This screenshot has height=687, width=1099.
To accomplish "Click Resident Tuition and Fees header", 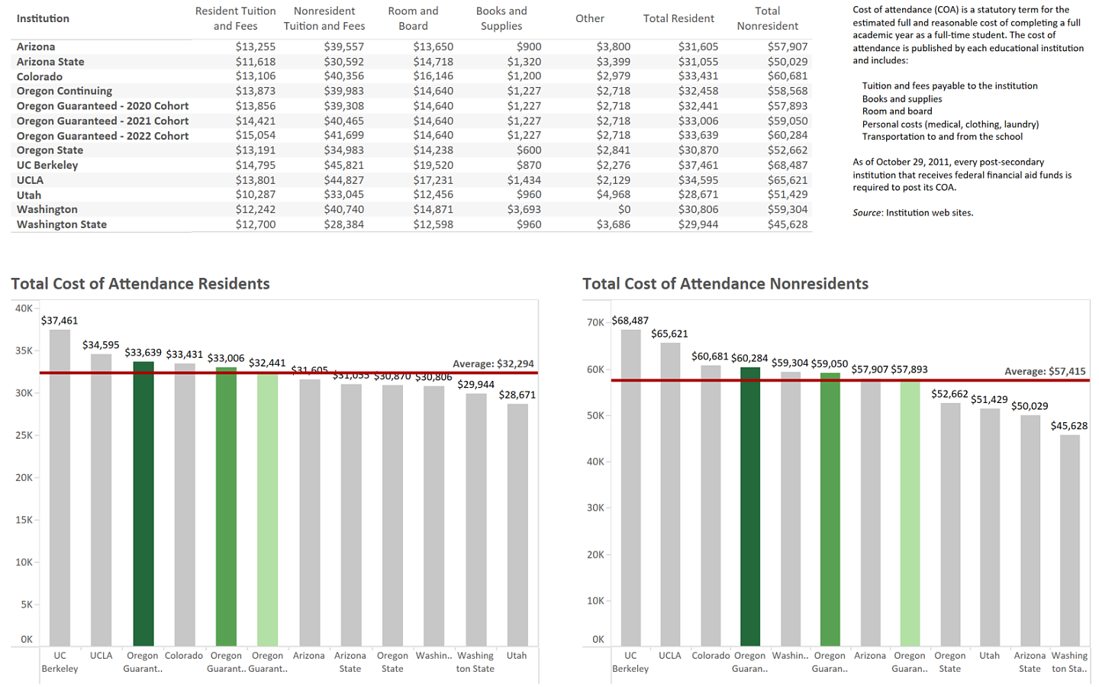I will [x=235, y=18].
